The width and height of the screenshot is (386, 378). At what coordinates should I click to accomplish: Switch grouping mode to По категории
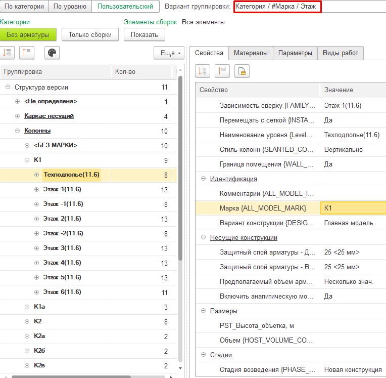[24, 7]
